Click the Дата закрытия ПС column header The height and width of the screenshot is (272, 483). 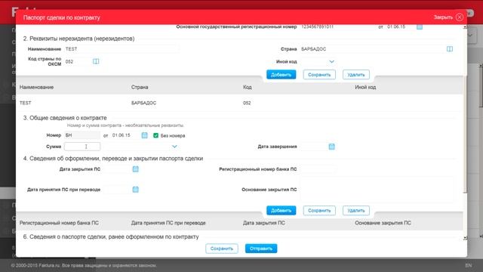(263, 223)
